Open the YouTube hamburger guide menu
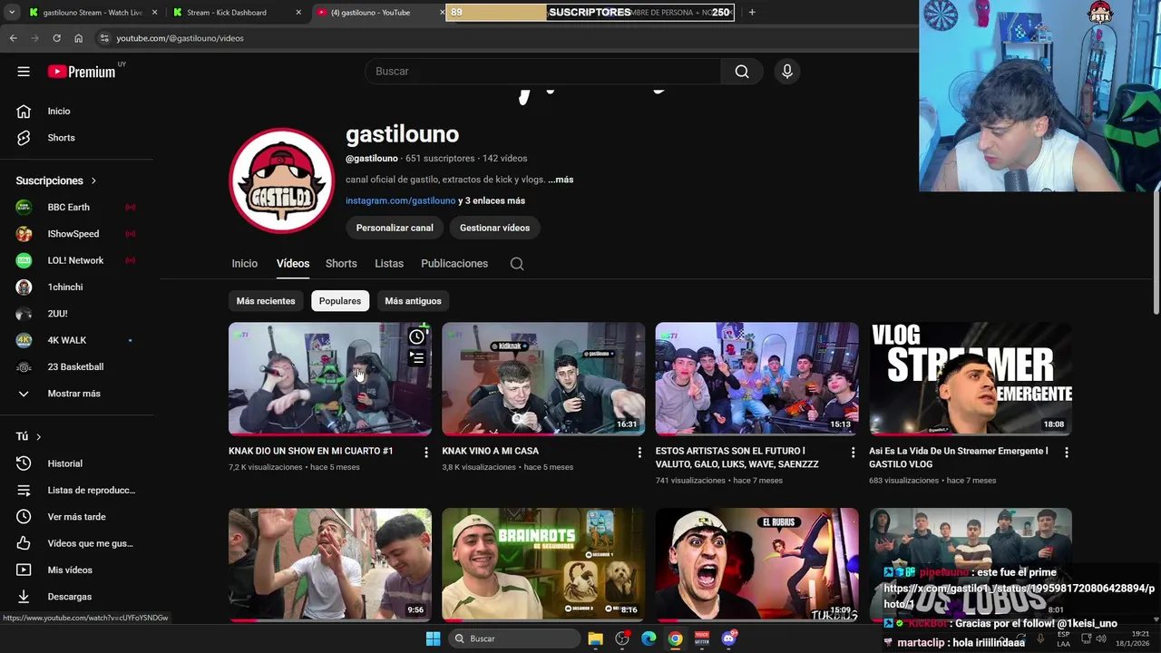Screen dimensions: 1161x653 pos(24,72)
